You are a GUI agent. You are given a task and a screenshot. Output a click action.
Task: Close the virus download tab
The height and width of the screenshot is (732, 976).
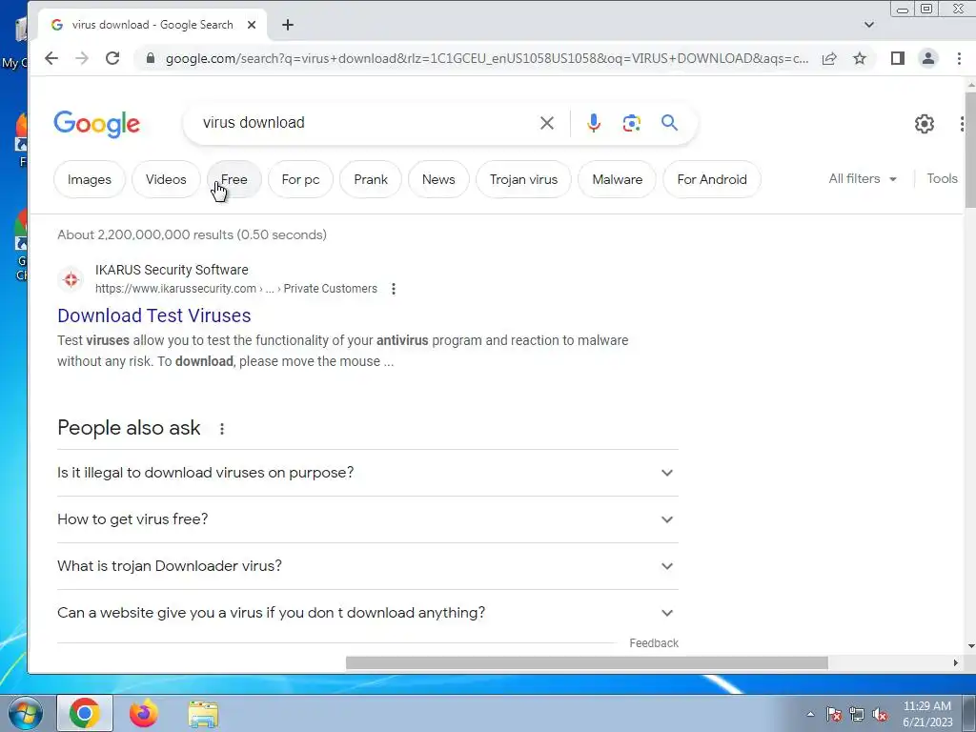coord(252,25)
